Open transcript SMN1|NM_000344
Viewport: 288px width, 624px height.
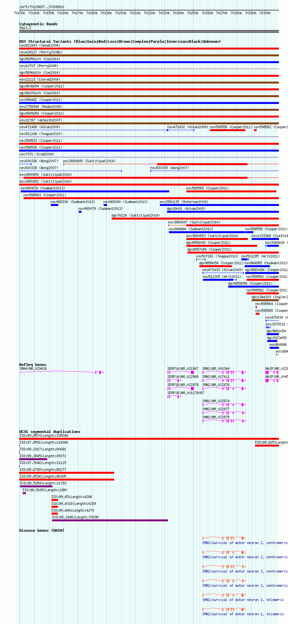point(216,369)
